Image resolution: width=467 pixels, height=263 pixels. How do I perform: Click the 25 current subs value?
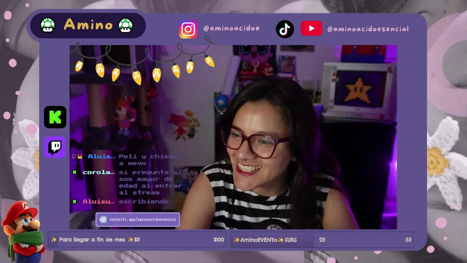[322, 240]
